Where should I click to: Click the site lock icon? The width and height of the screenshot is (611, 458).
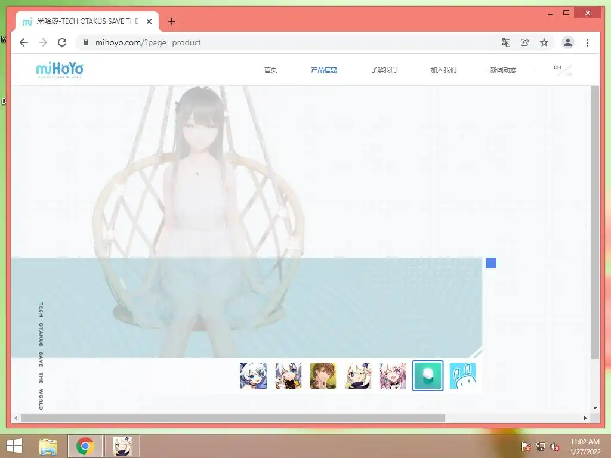click(86, 42)
